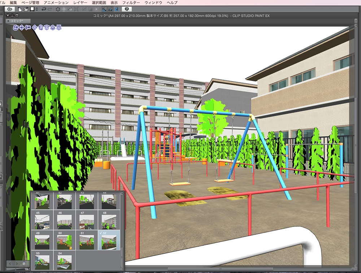The width and height of the screenshot is (361, 273).
Task: Open the レイヤー menu
Action: (81, 2)
